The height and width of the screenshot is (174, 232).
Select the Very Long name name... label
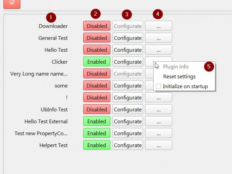coord(39,74)
